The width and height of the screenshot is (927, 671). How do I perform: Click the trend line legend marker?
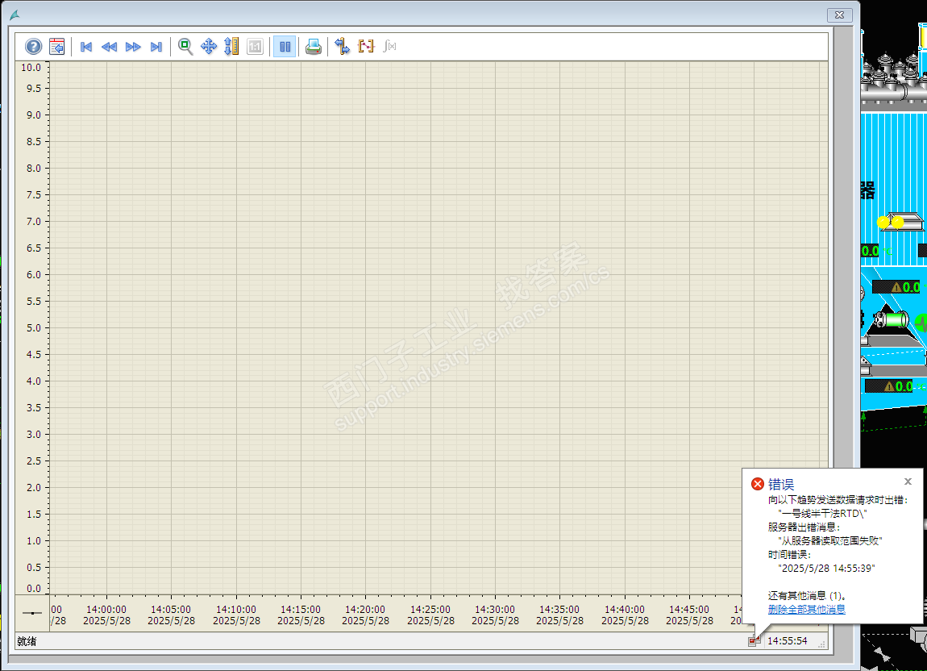click(x=32, y=613)
